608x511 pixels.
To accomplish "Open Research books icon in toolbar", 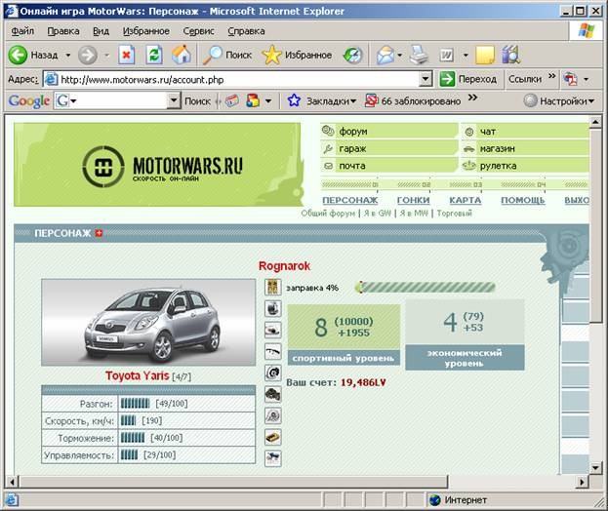I will click(x=510, y=55).
